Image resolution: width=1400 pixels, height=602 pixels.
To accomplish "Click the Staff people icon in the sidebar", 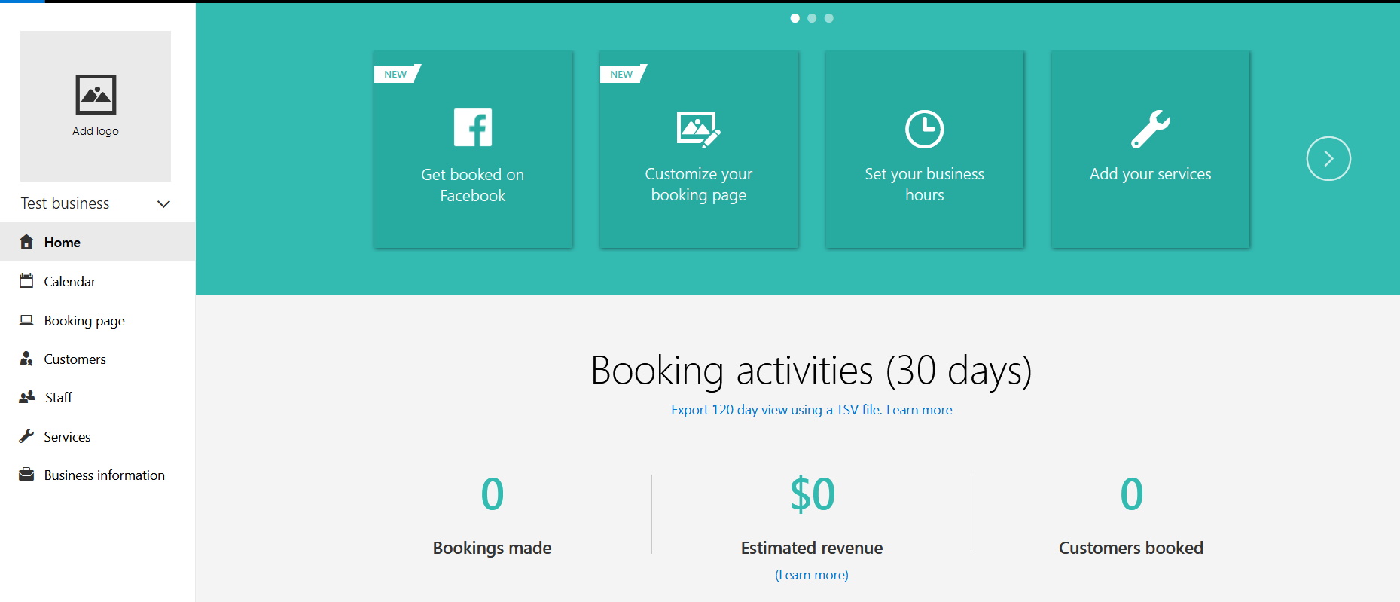I will tap(27, 397).
